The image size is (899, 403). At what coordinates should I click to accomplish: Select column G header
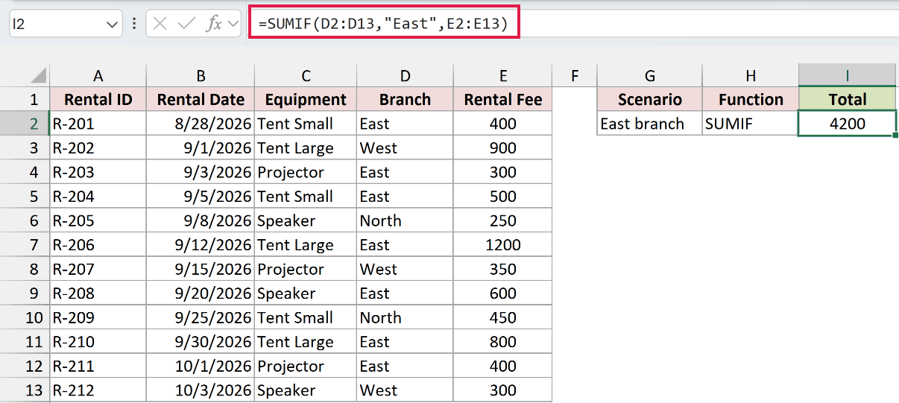650,75
